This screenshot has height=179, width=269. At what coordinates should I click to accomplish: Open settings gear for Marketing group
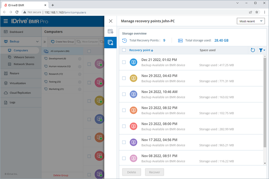point(80,89)
